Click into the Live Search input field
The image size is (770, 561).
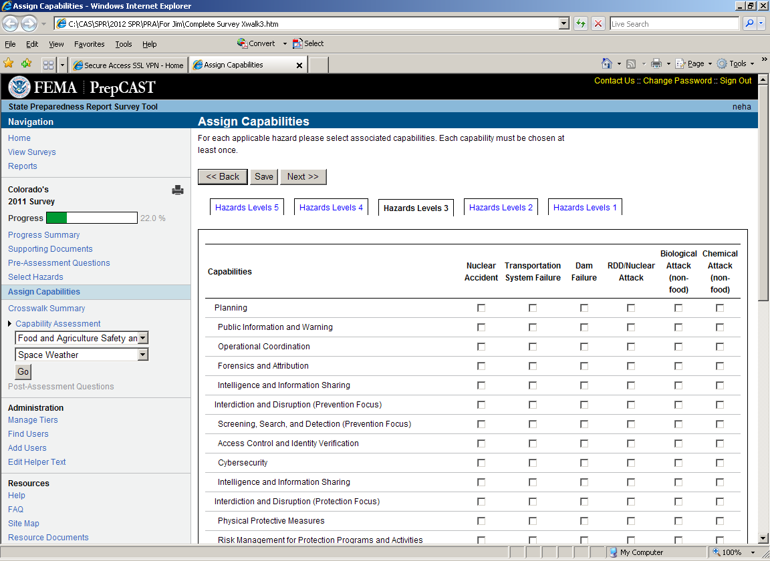(x=673, y=24)
